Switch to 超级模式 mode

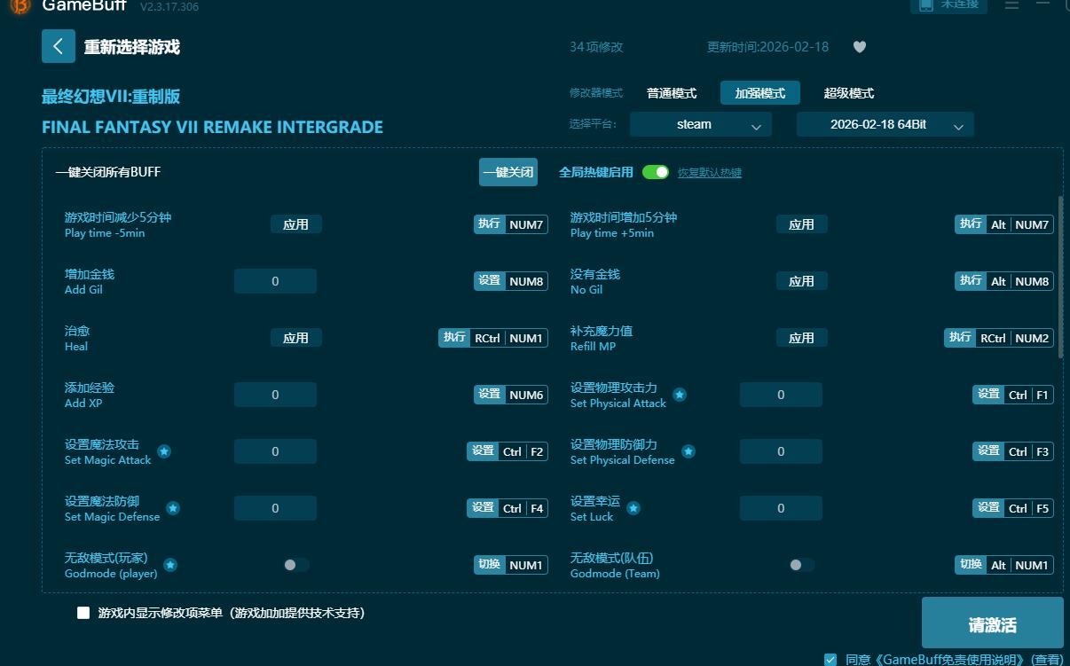(x=849, y=92)
